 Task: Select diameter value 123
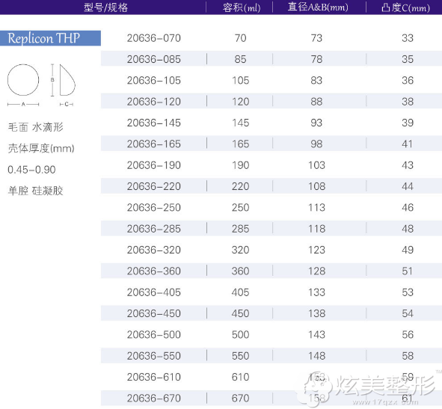[317, 250]
